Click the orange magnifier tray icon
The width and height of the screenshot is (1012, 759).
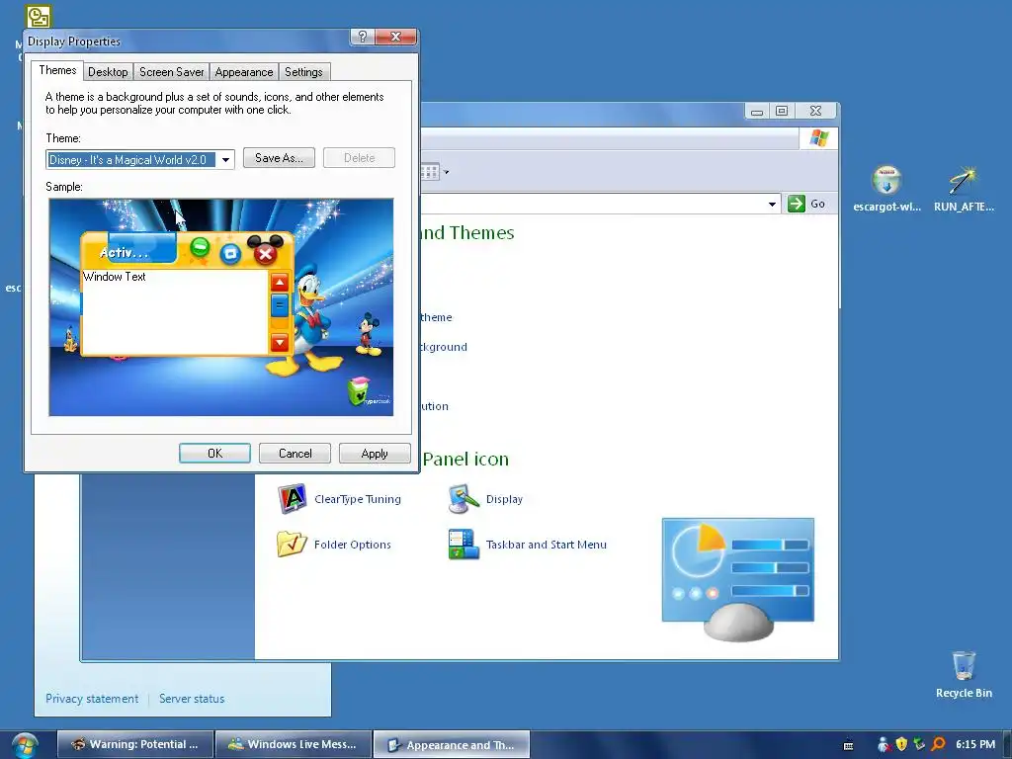pos(938,744)
